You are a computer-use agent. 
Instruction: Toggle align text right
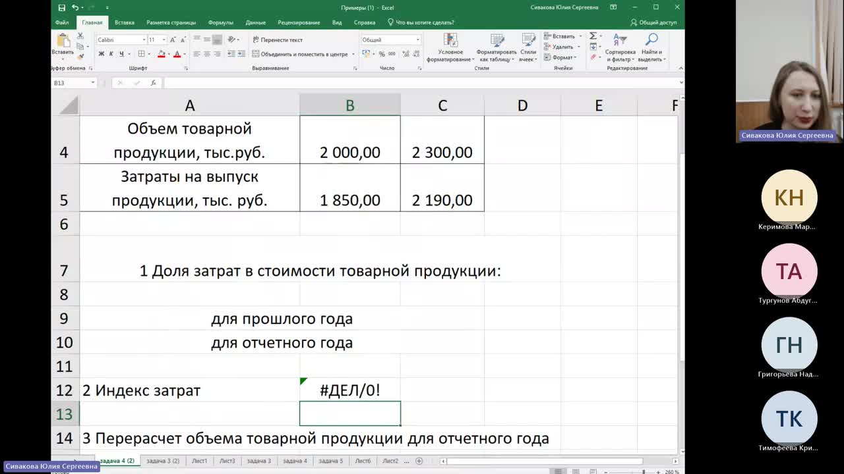coord(216,54)
